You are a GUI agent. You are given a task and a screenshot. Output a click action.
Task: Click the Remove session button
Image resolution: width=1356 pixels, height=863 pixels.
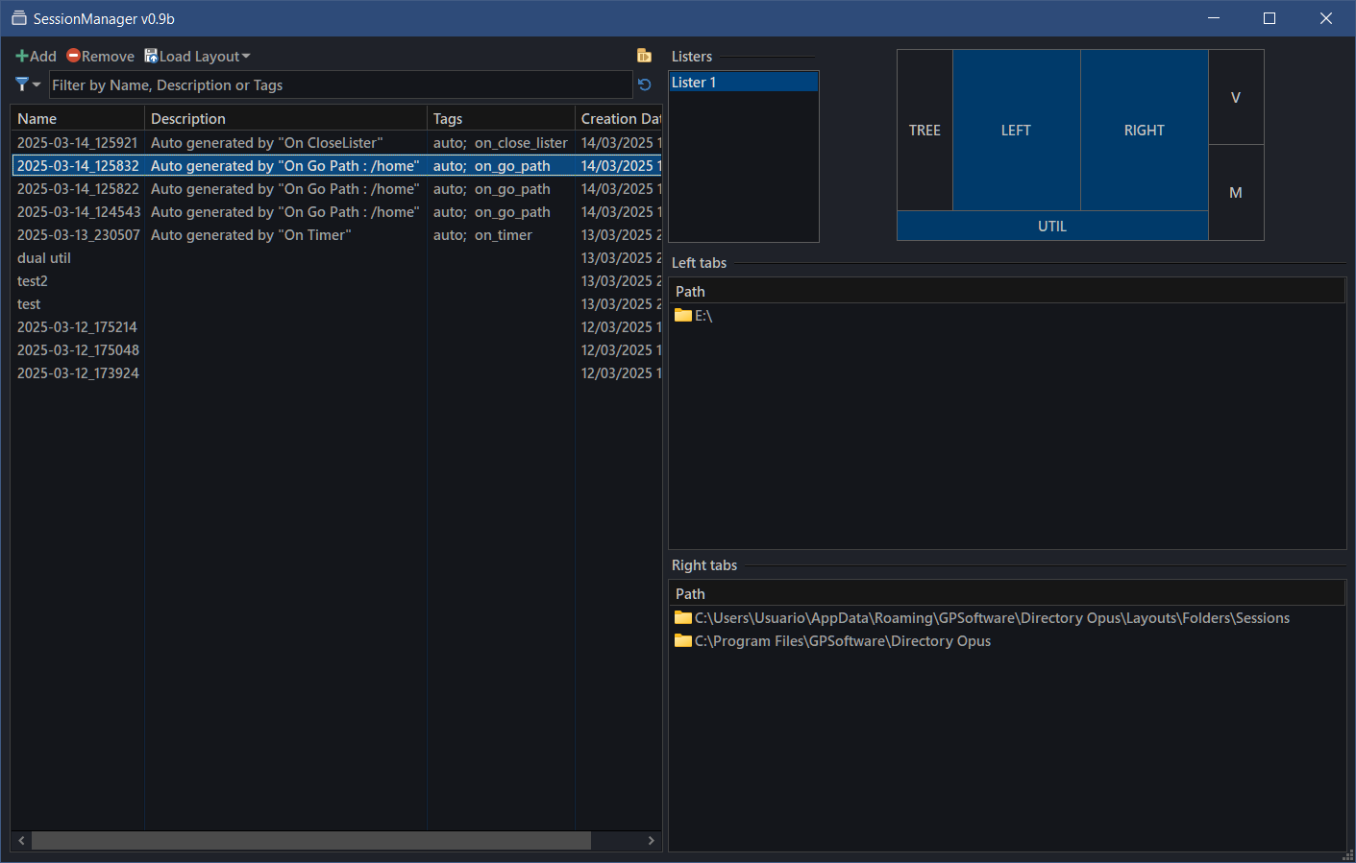101,57
